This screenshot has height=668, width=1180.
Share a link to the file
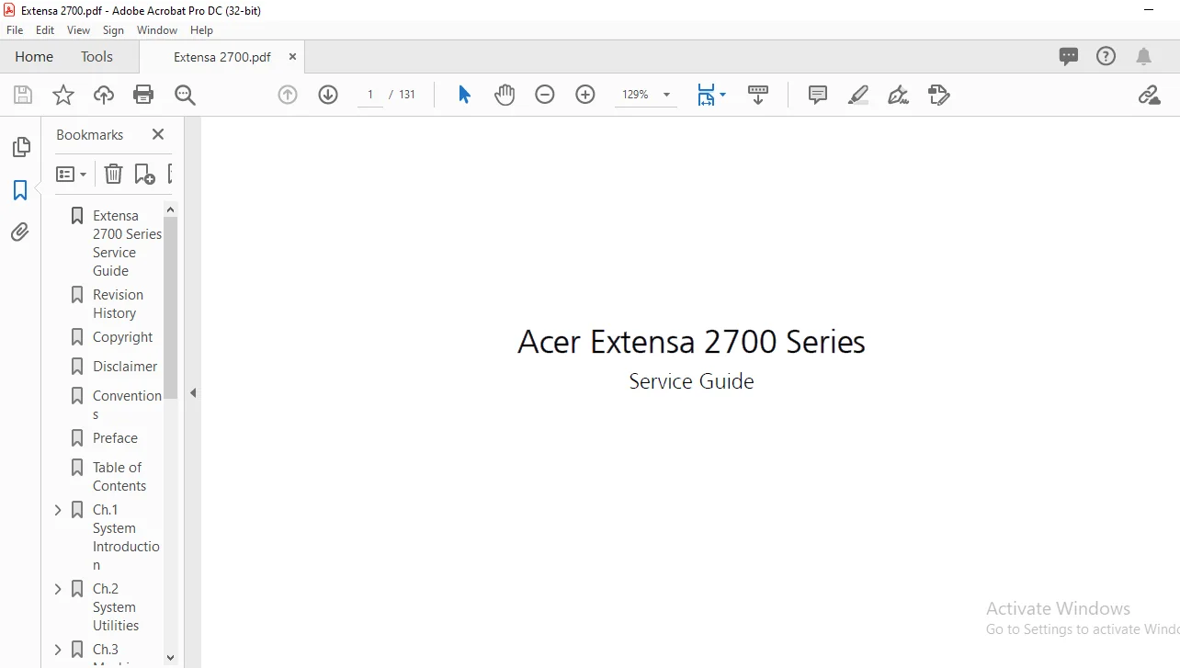click(1149, 95)
